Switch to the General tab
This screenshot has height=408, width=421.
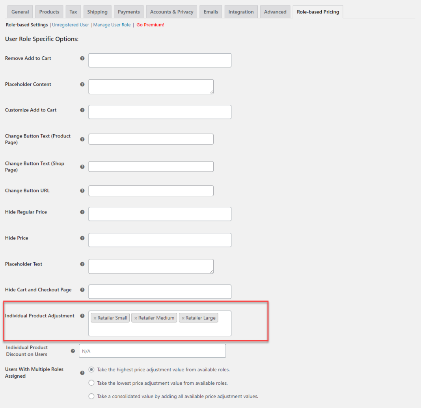point(20,12)
